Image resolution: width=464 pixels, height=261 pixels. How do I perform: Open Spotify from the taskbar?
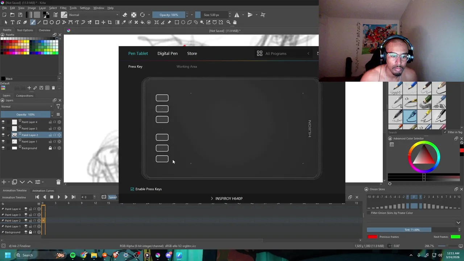[x=72, y=255]
